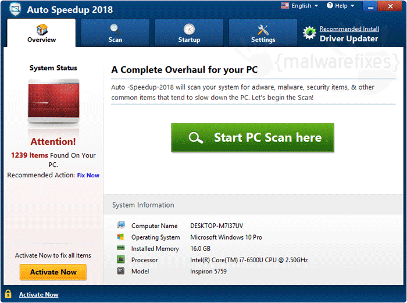Click the Model icon in System Information
The width and height of the screenshot is (407, 303).
121,271
